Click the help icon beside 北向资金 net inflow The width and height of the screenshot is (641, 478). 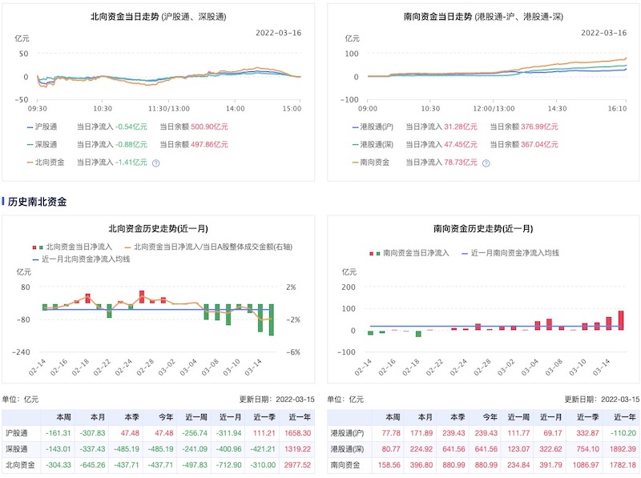155,163
